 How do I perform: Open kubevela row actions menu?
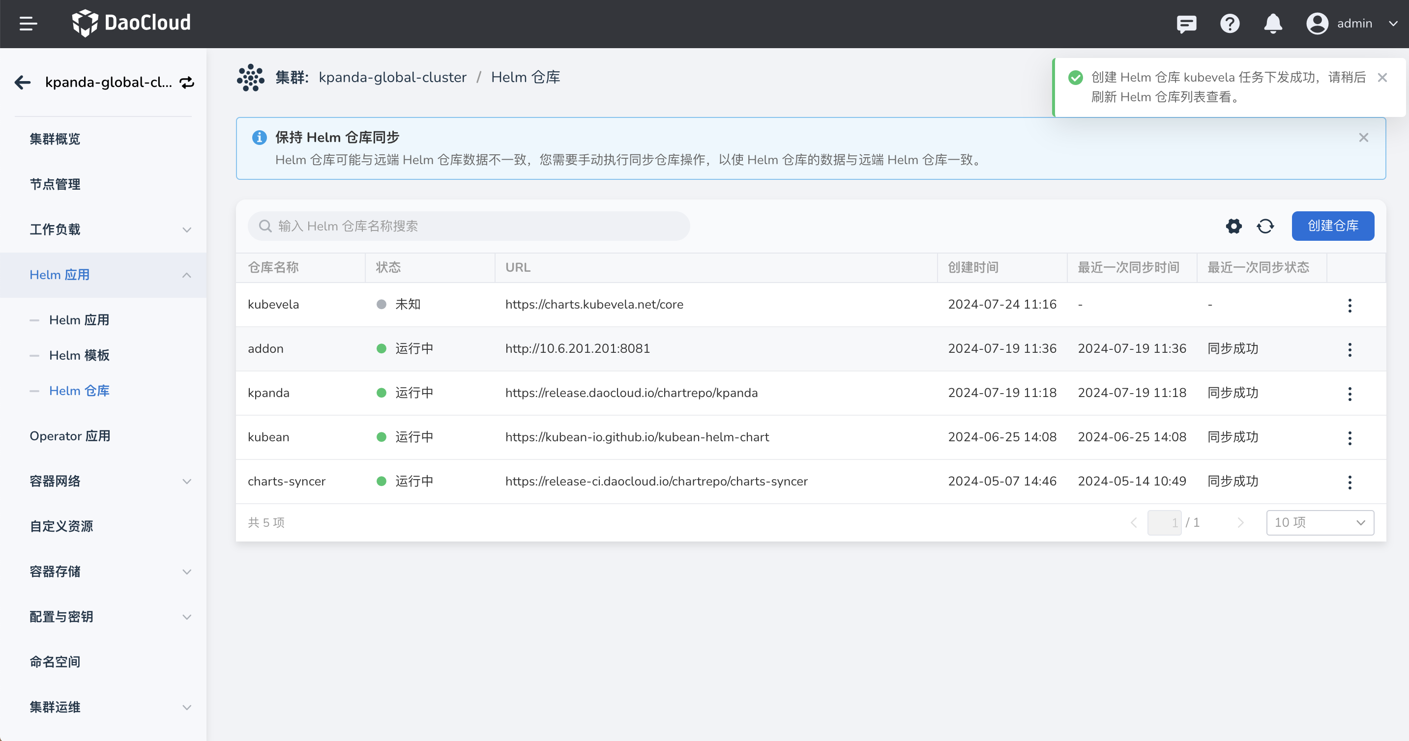1350,305
